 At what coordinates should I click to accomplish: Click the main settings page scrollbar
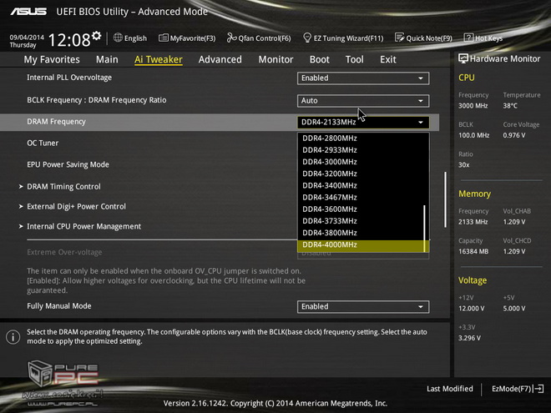445,199
